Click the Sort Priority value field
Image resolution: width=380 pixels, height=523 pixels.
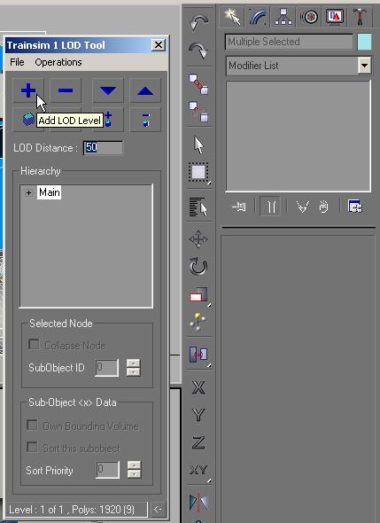click(108, 470)
